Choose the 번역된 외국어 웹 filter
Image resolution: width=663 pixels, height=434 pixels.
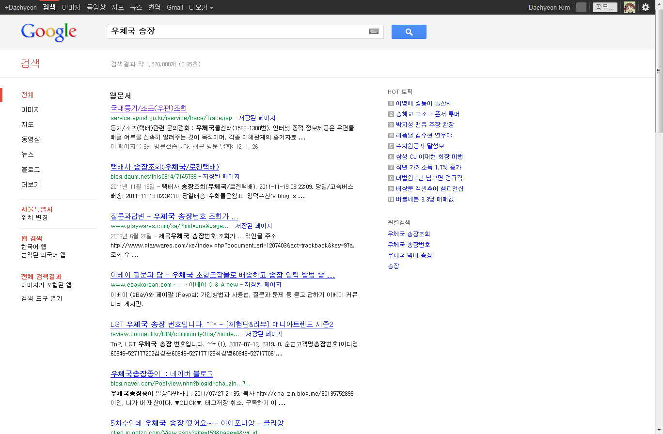click(x=43, y=255)
